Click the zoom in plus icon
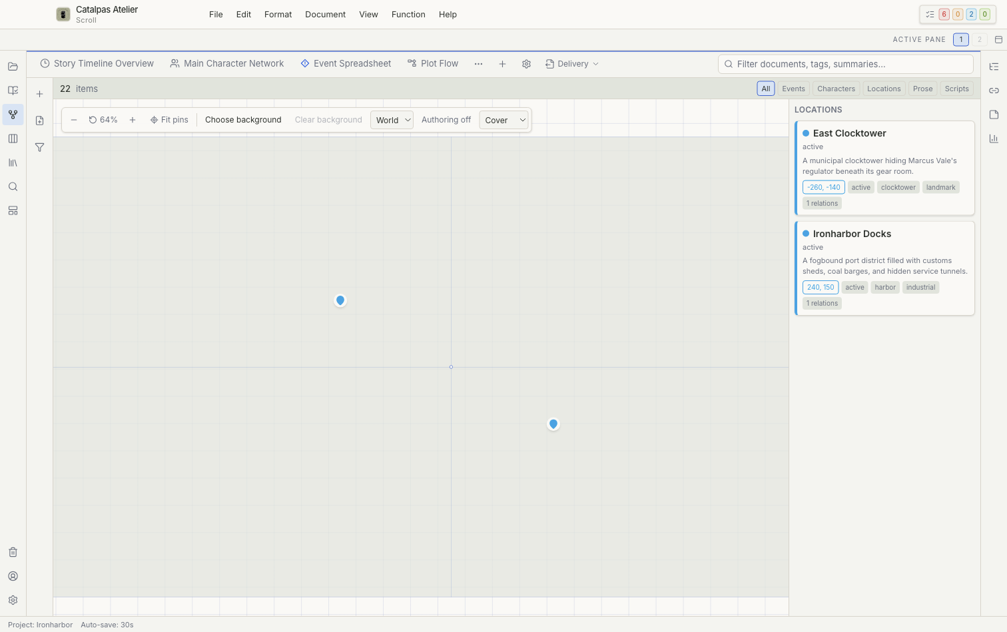1007x632 pixels. [133, 120]
